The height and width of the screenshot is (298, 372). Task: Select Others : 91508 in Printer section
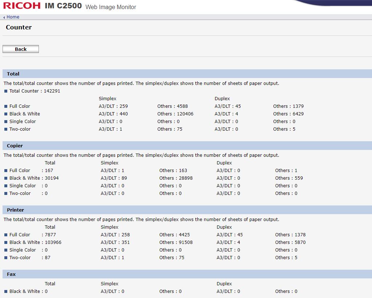176,242
